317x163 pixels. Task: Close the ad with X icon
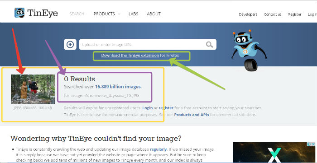[313, 144]
